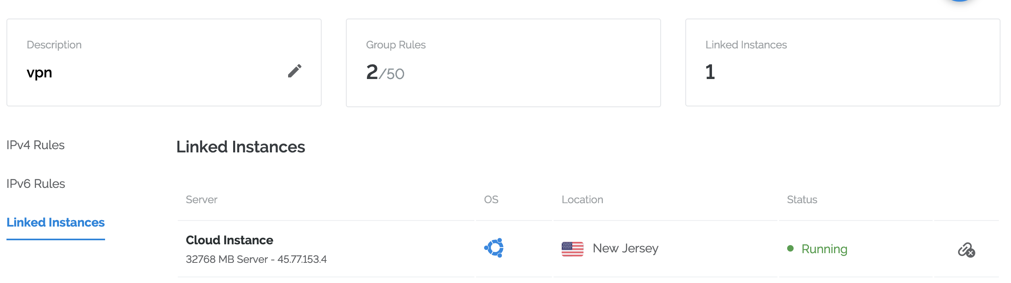Click the US flag icon beside New Jersey

click(572, 249)
